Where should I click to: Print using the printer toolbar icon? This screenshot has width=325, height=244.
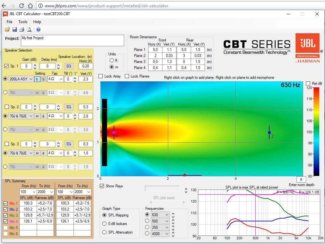coord(22,29)
